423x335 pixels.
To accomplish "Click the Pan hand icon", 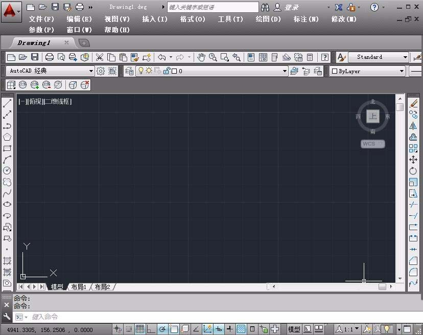I will 201,57.
